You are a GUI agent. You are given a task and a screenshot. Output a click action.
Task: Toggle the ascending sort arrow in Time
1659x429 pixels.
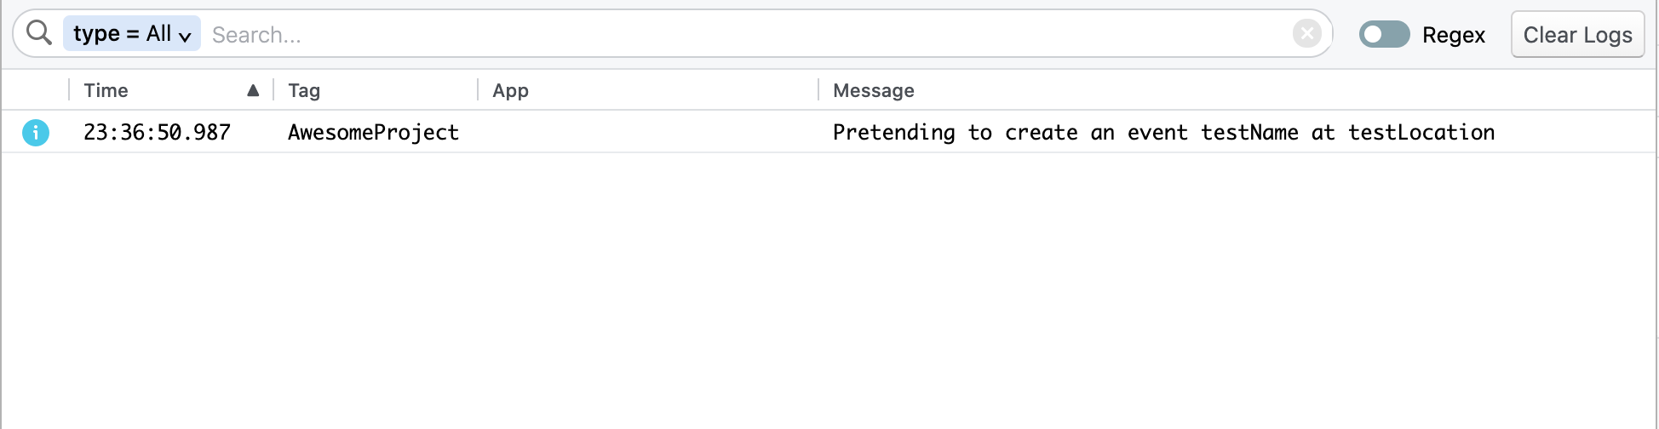pyautogui.click(x=253, y=90)
